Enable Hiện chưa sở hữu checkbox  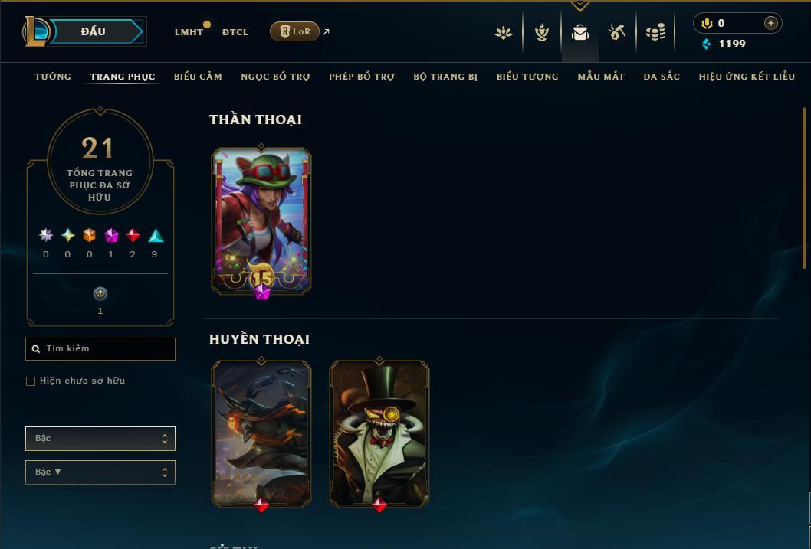click(x=31, y=381)
